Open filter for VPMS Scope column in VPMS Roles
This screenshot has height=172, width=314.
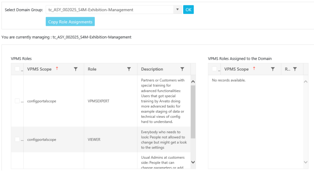(76, 69)
